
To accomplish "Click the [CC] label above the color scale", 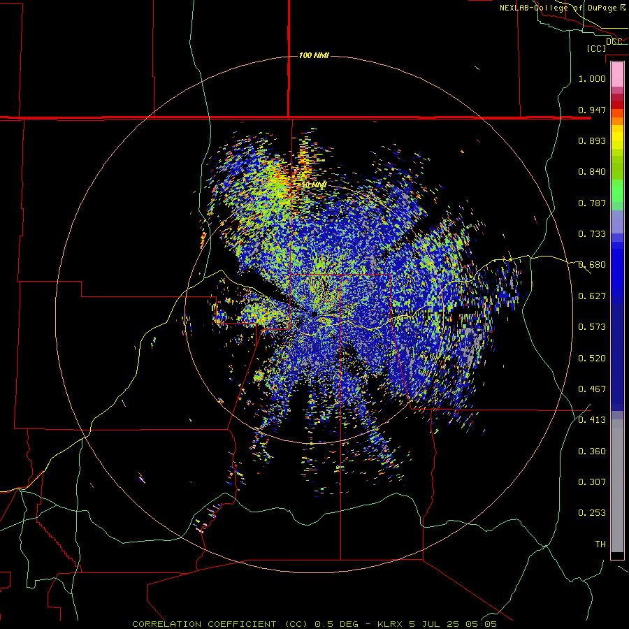I will 597,48.
